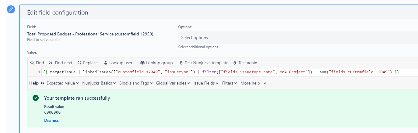This screenshot has width=418, height=133.
Task: Click the Total Proposed Budget field name
Action: 90,34
